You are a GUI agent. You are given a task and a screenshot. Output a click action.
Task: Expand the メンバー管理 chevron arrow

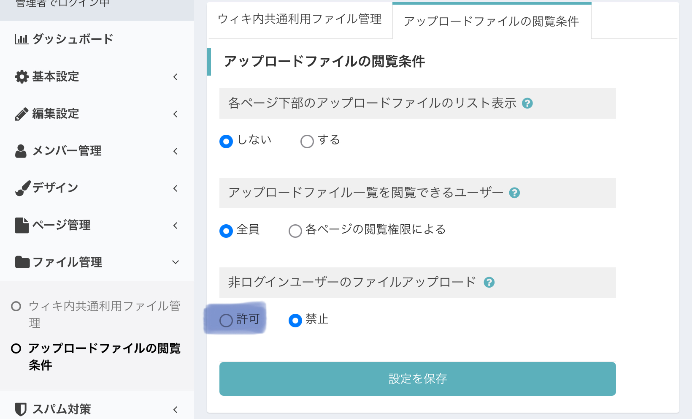[176, 151]
